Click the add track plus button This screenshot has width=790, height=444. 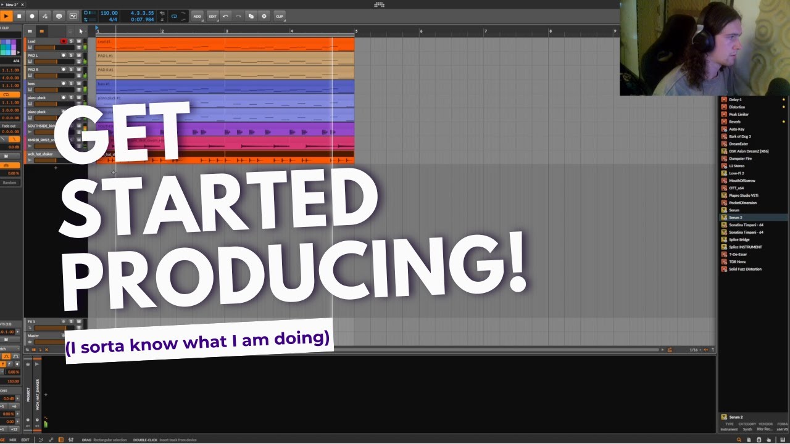point(55,168)
